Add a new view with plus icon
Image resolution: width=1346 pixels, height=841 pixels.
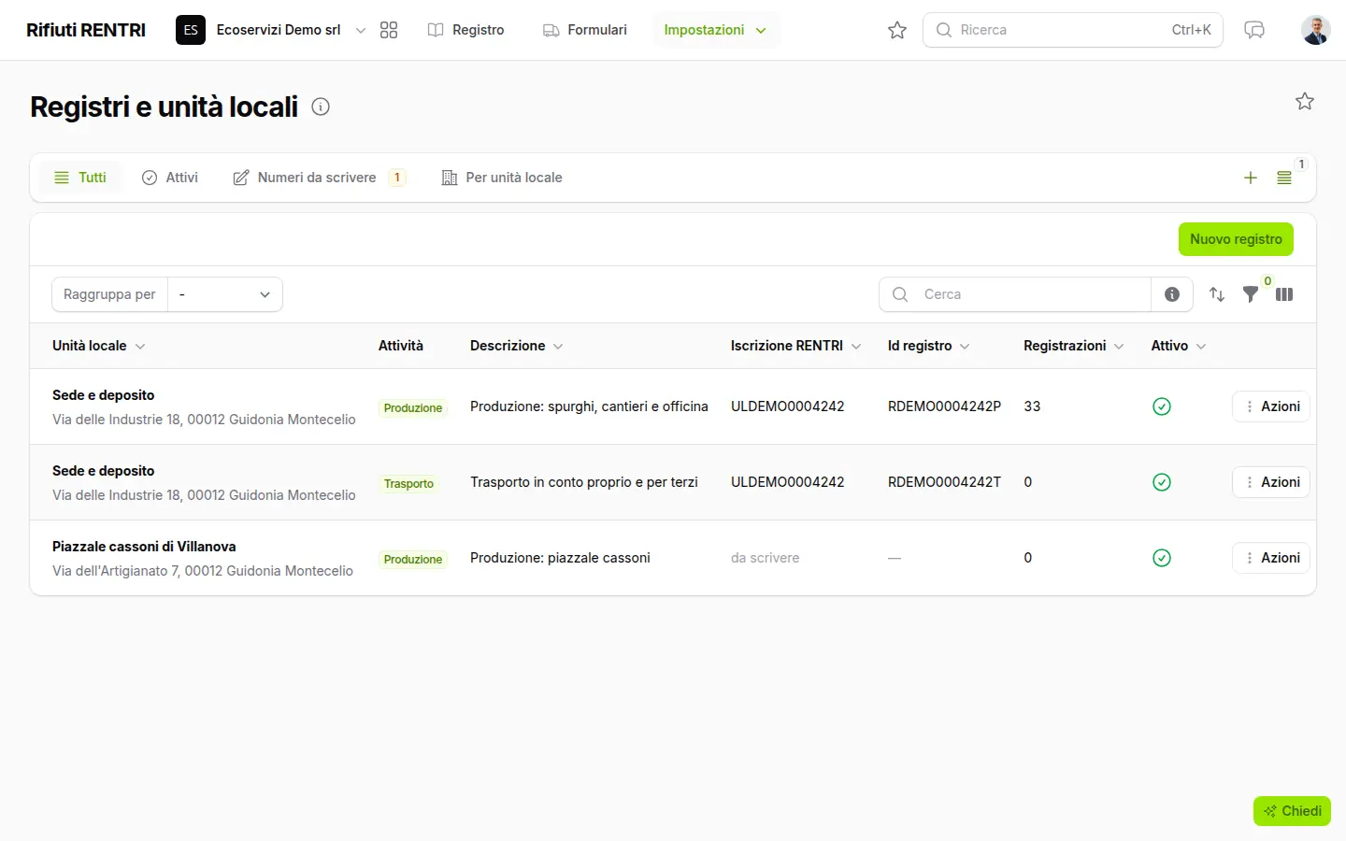click(x=1251, y=178)
